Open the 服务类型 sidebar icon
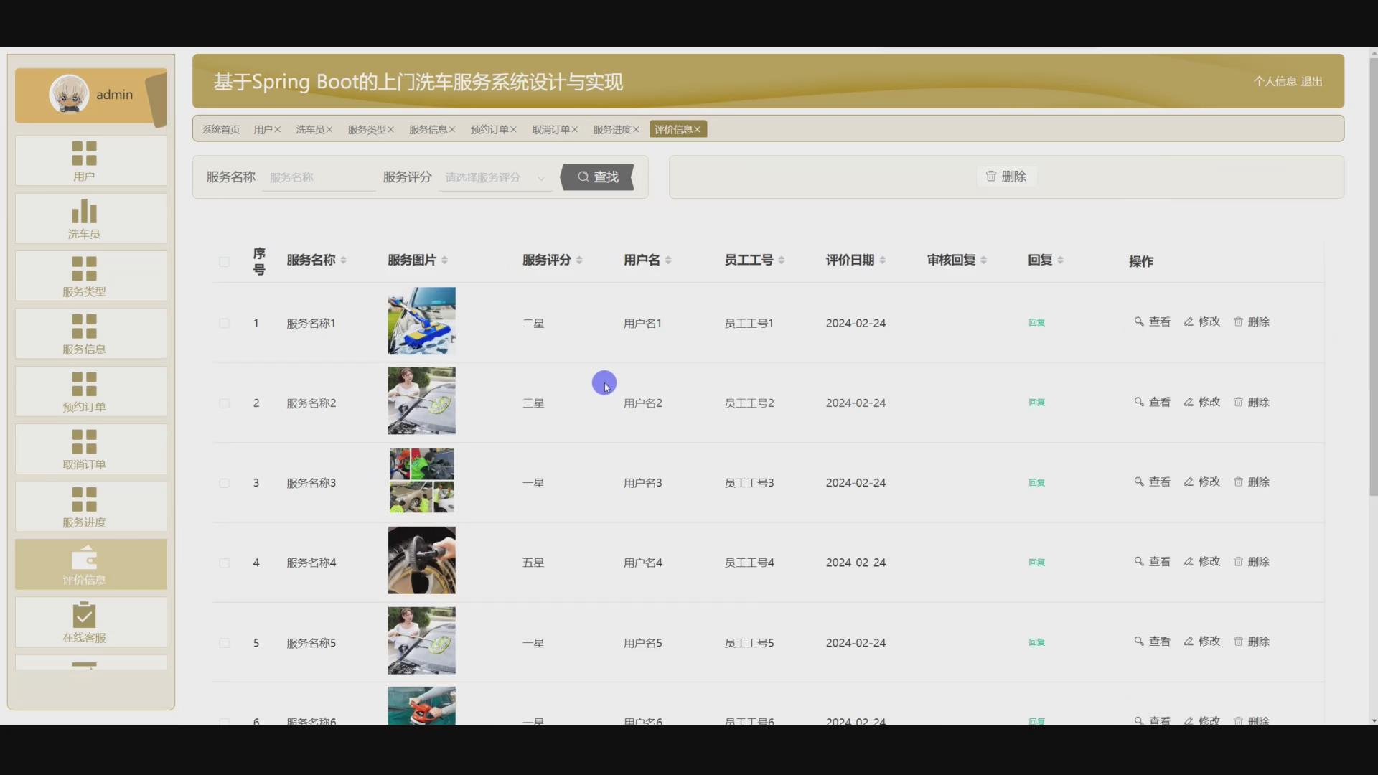The image size is (1378, 775). click(x=84, y=269)
